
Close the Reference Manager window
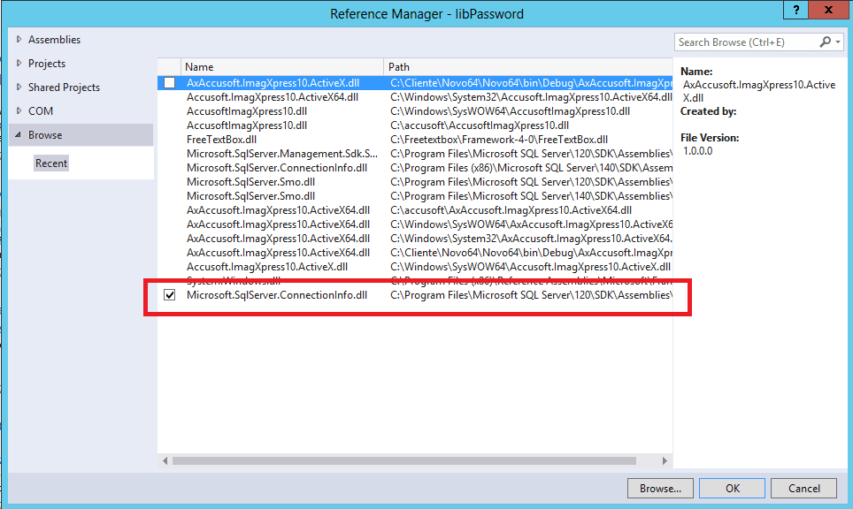[x=828, y=10]
